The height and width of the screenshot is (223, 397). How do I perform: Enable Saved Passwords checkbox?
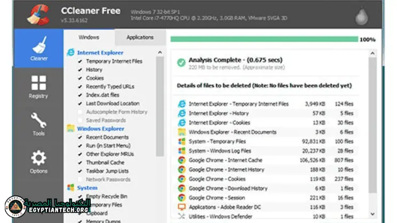80,121
